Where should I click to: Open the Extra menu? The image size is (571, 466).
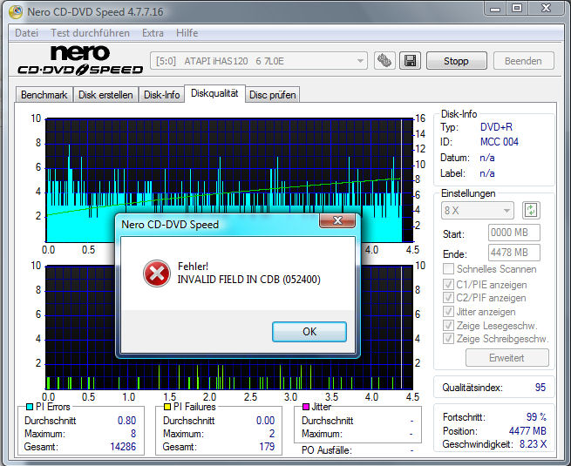click(153, 33)
